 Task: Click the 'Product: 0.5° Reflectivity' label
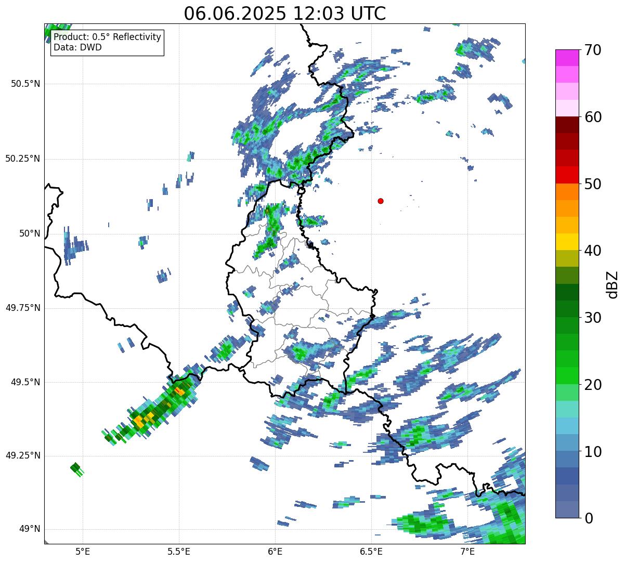click(x=107, y=37)
